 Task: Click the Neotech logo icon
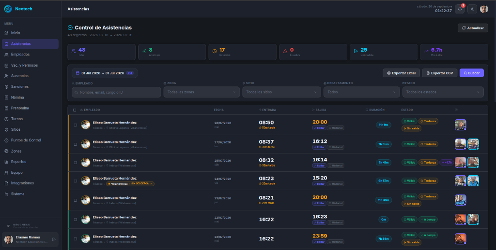(8, 9)
